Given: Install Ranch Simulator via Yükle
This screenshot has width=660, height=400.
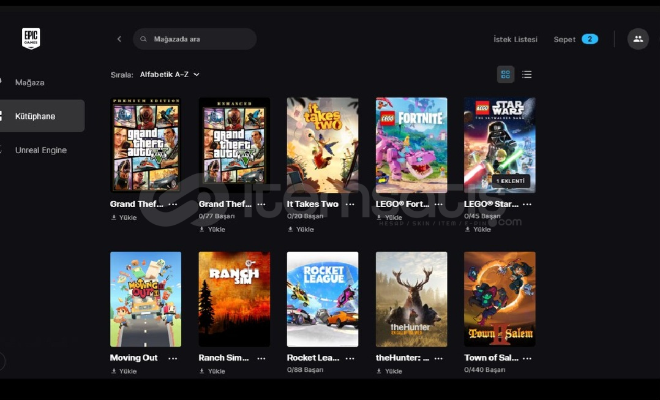Looking at the screenshot, I should pos(212,371).
